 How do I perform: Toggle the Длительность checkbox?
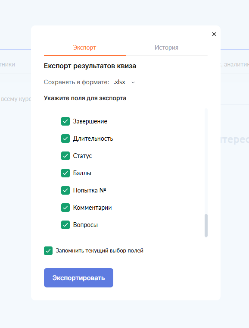[x=65, y=139]
